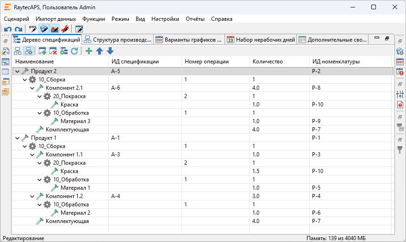
Task: Collapse the Продукт 1 tree node
Action: 17,138
